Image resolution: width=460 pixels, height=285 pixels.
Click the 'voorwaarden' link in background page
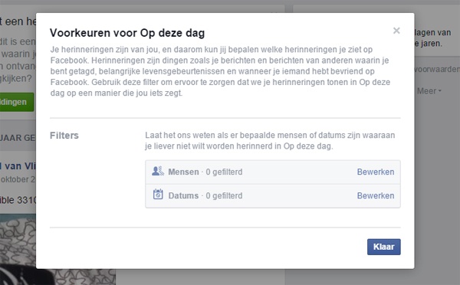(437, 70)
